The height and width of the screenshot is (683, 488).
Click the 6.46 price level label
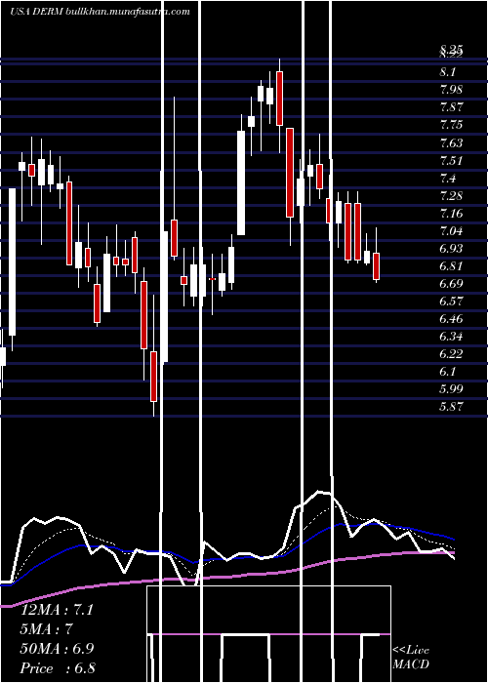pos(451,319)
